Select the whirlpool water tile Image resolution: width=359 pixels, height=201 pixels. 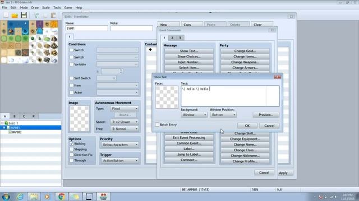tap(25, 31)
